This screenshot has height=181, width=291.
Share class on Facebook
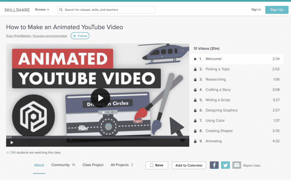214,165
